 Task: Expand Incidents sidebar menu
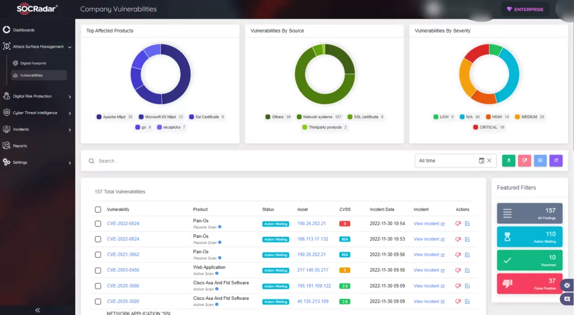pos(37,129)
